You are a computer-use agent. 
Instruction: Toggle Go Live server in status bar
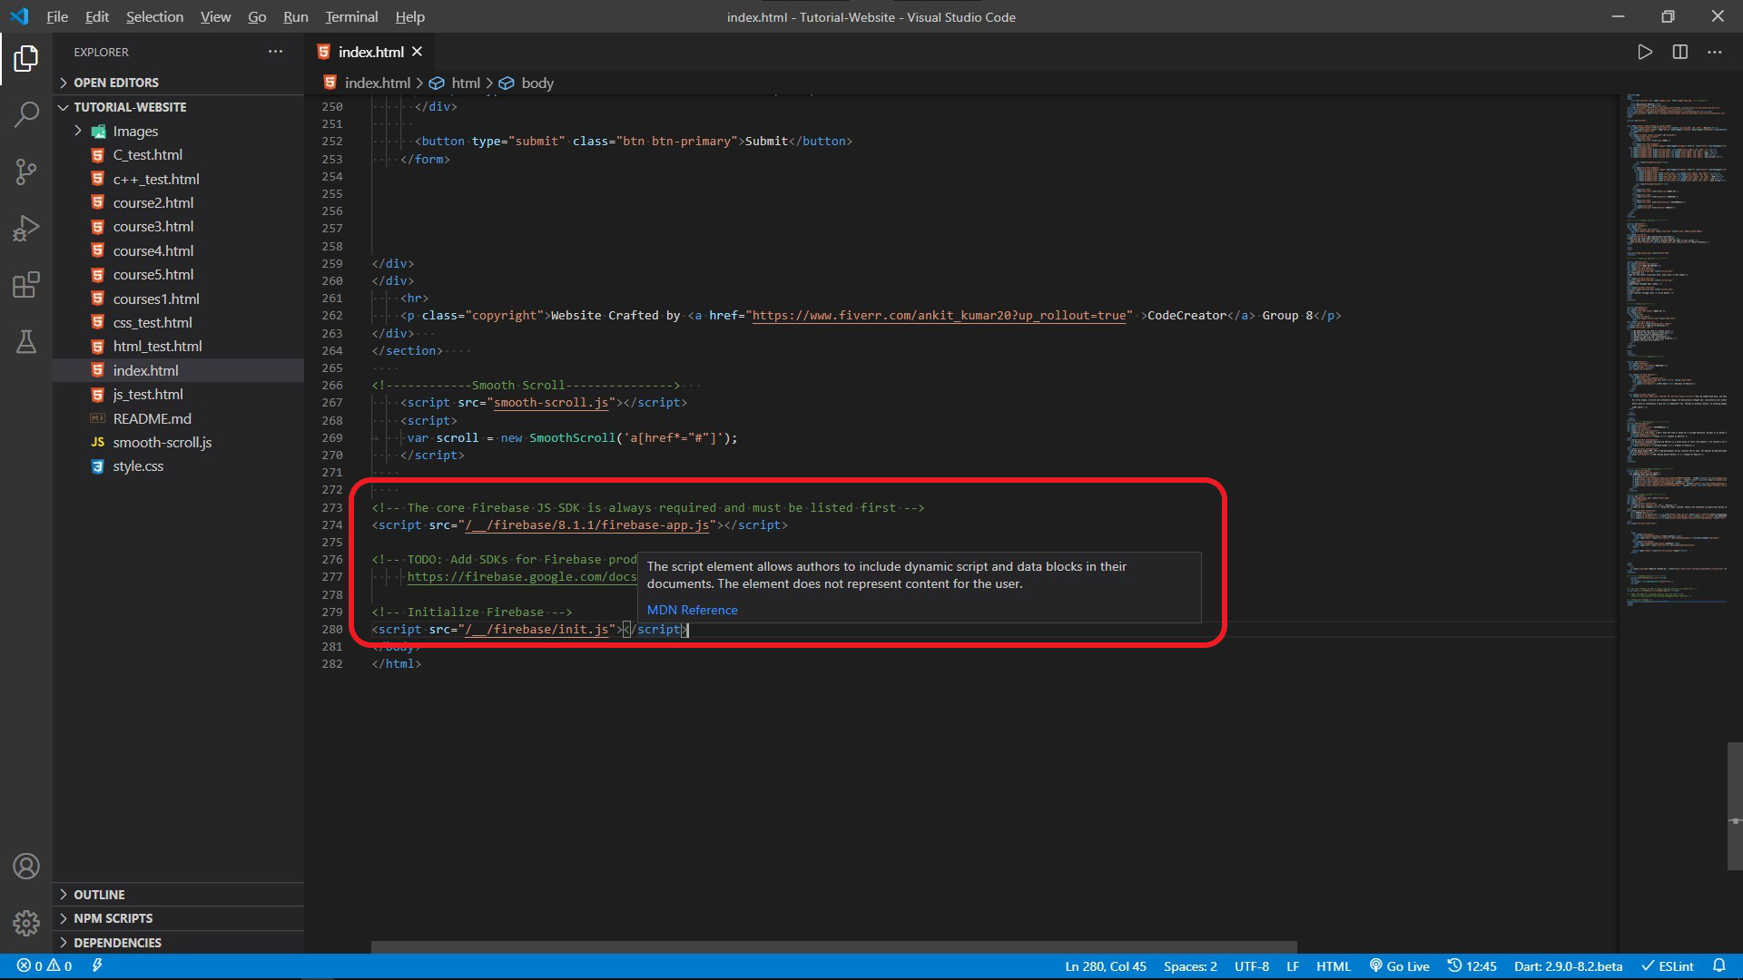click(1399, 966)
